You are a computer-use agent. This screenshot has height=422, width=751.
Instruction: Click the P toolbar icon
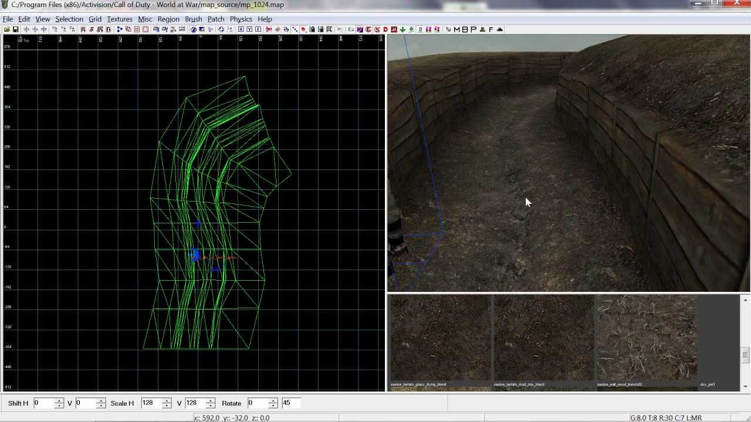click(473, 29)
